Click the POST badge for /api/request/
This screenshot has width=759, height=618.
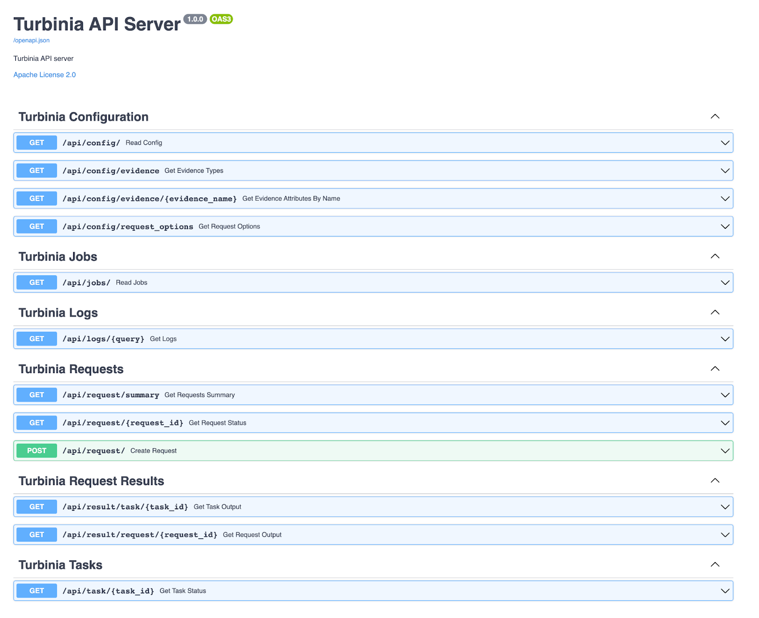click(x=37, y=451)
